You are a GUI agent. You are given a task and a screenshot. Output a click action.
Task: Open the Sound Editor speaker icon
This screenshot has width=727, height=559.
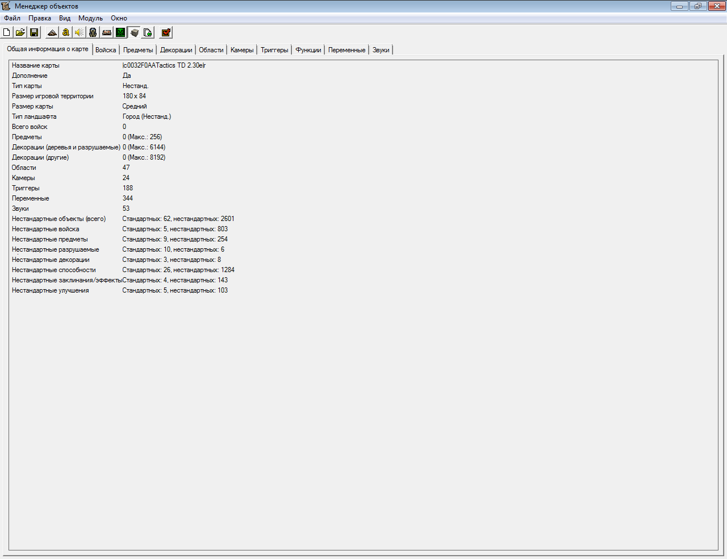pos(80,32)
